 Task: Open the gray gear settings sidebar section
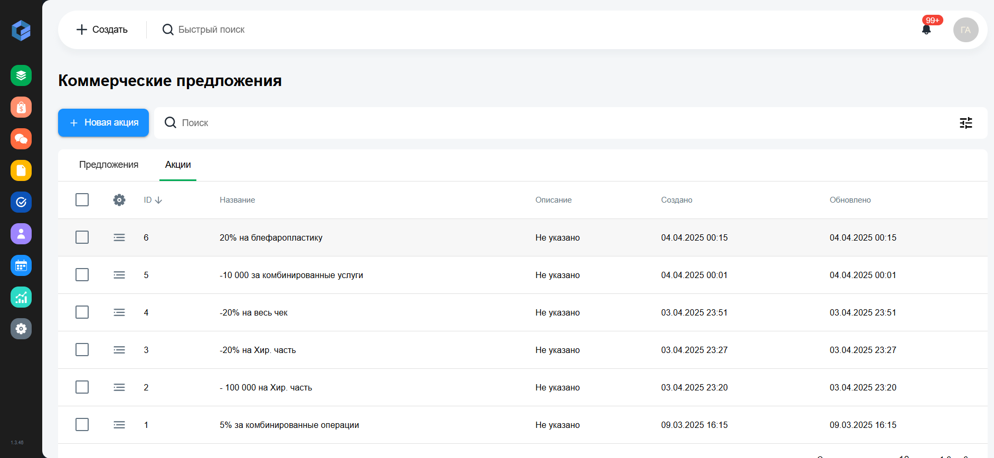click(21, 329)
